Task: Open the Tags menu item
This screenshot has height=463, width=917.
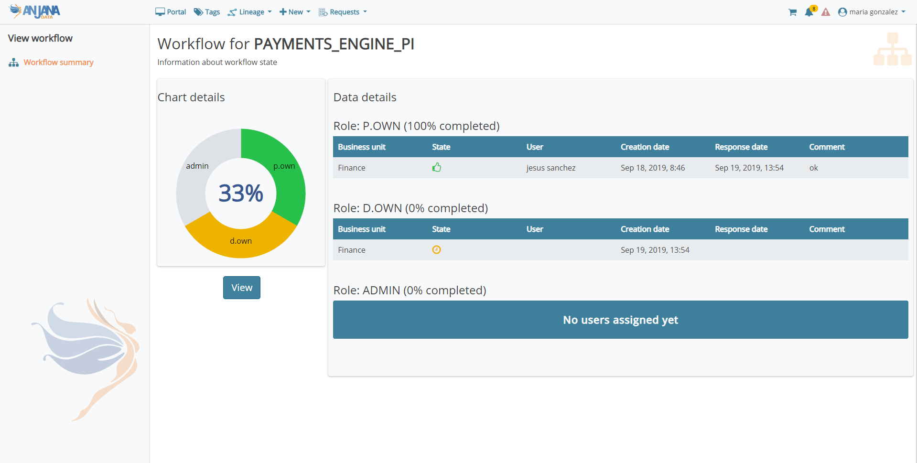Action: pyautogui.click(x=207, y=12)
